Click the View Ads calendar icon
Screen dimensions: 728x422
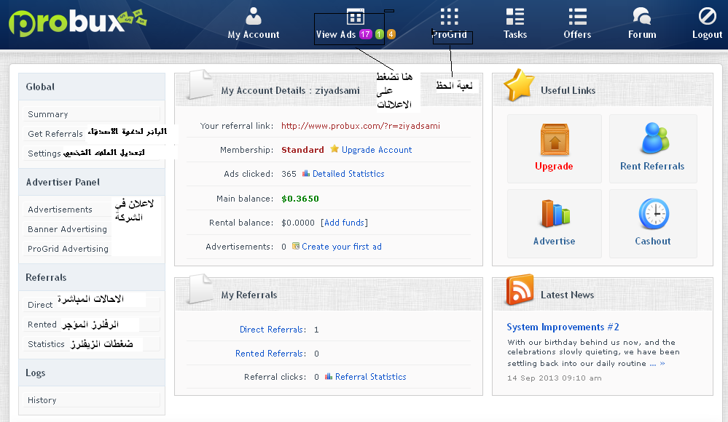[x=355, y=17]
